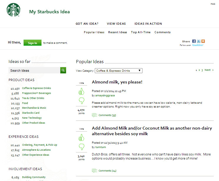
Task: Click the My Starbucks Idea title
Action: click(49, 12)
